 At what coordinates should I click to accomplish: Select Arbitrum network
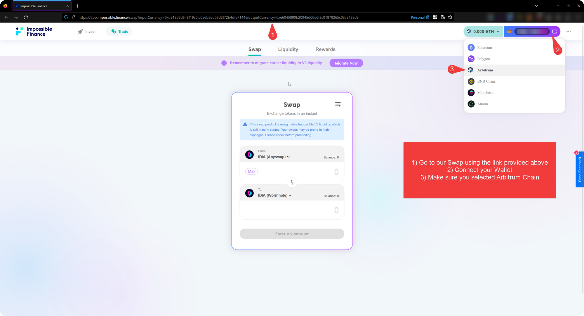515,70
